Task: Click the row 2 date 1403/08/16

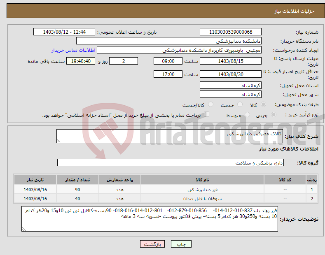Action: (35, 199)
